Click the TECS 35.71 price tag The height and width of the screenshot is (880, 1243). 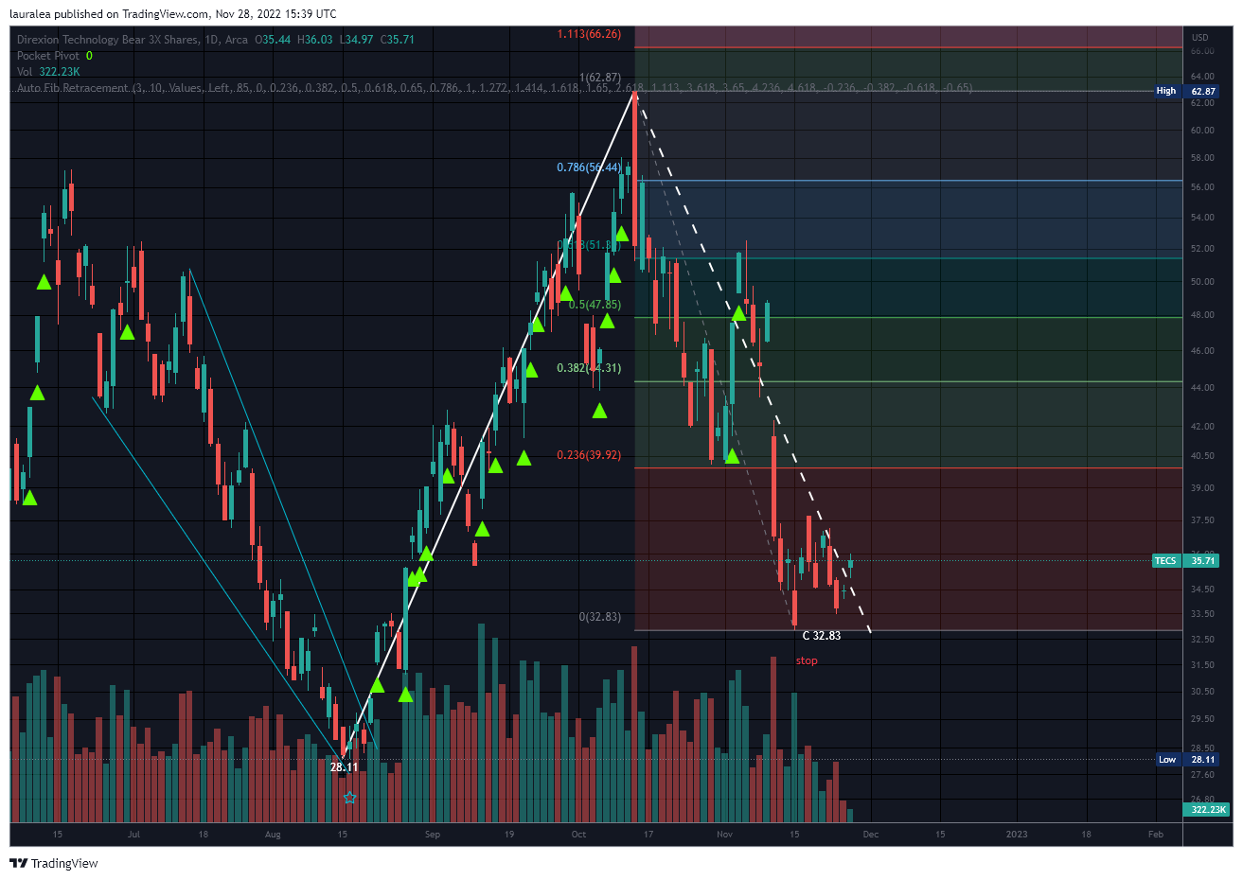[1185, 561]
